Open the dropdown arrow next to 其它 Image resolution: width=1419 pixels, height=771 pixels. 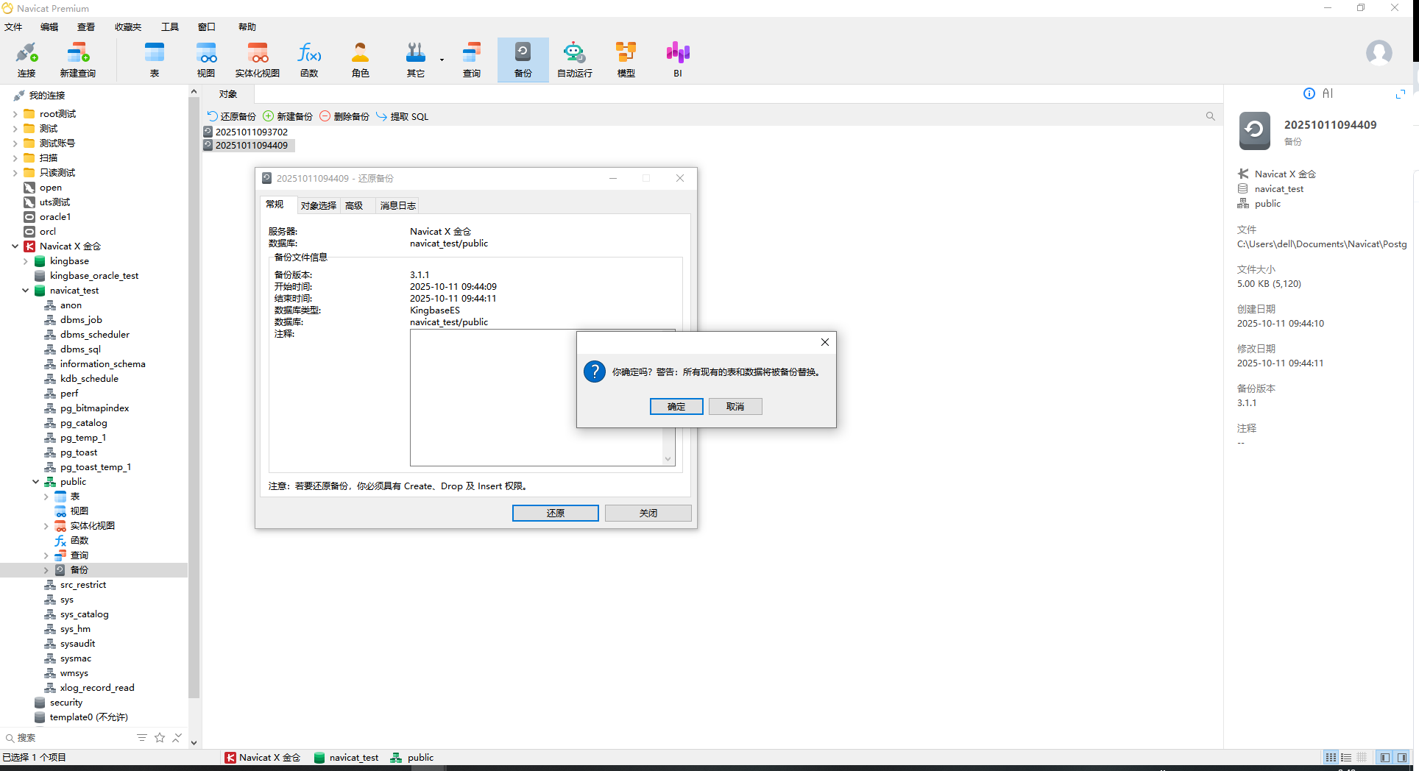pyautogui.click(x=442, y=60)
